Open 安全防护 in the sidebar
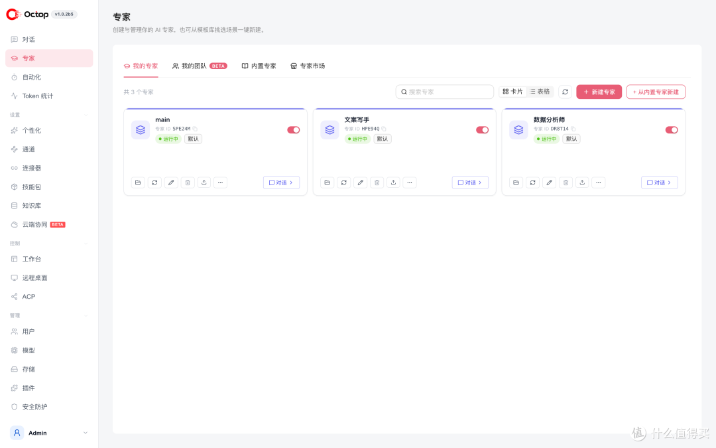716x448 pixels. (49, 407)
